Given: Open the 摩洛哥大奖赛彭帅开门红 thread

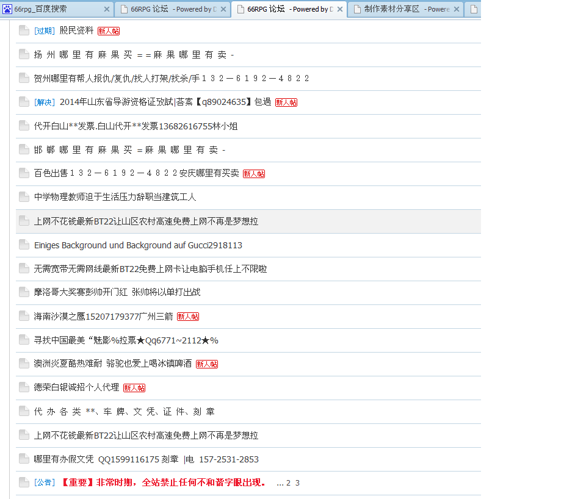Looking at the screenshot, I should (x=117, y=292).
